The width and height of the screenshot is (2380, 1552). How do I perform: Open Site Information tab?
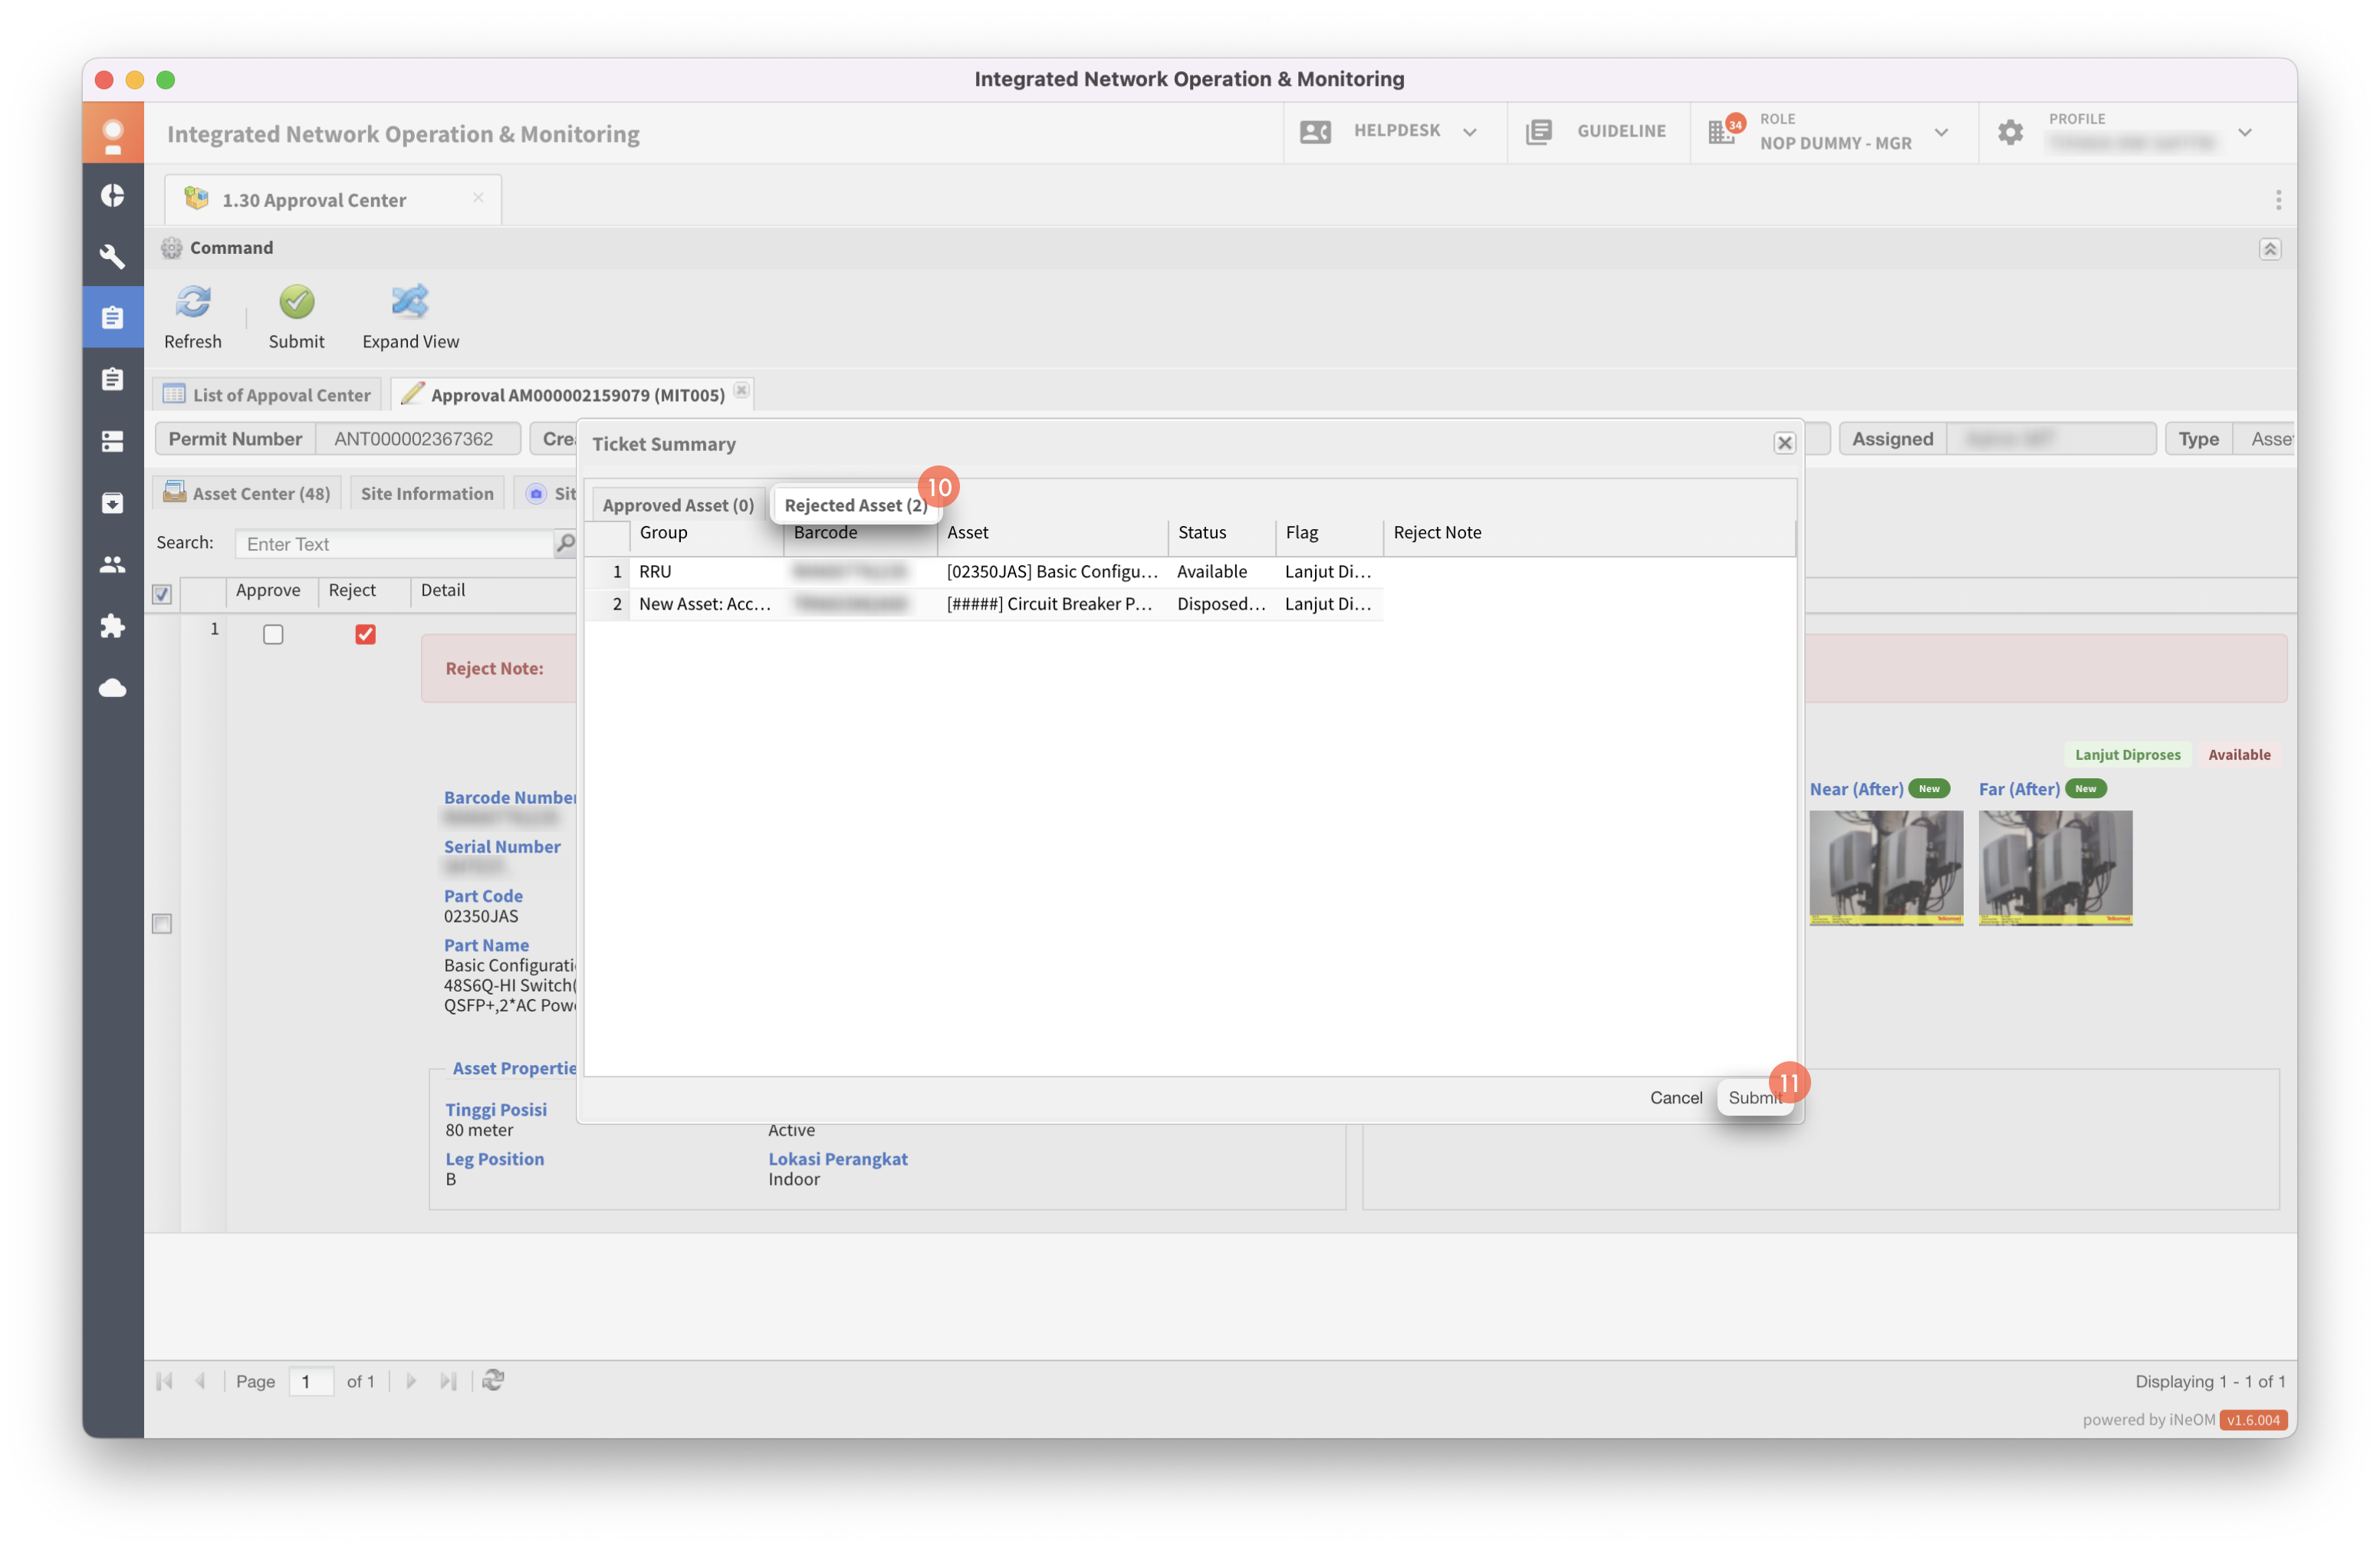427,493
